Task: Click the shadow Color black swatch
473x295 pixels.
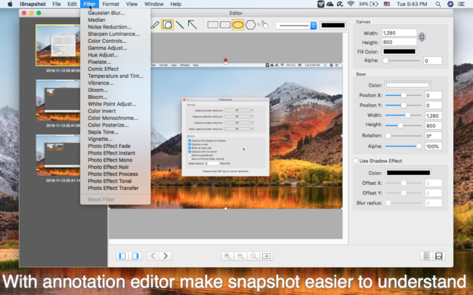Action: (x=408, y=173)
